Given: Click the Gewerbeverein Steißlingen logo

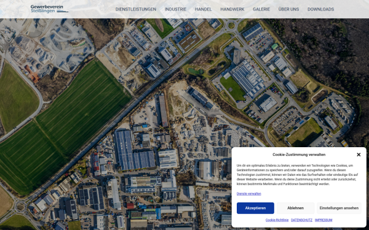Looking at the screenshot, I should click(49, 9).
